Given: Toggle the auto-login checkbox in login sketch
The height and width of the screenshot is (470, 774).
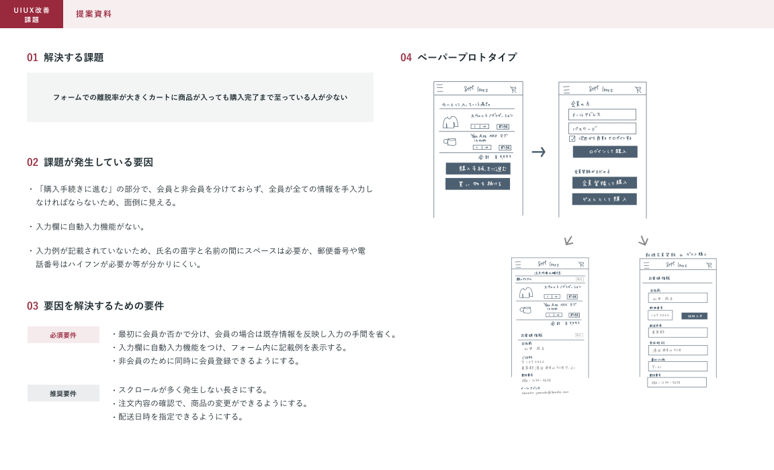Looking at the screenshot, I should [572, 138].
